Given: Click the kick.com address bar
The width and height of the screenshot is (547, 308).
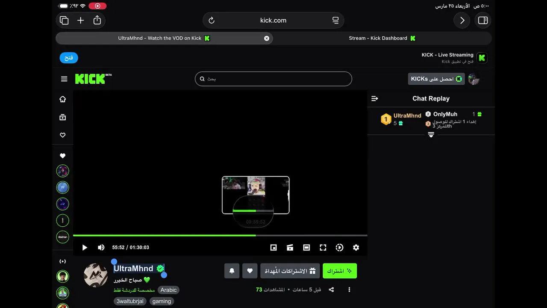Looking at the screenshot, I should tap(273, 20).
